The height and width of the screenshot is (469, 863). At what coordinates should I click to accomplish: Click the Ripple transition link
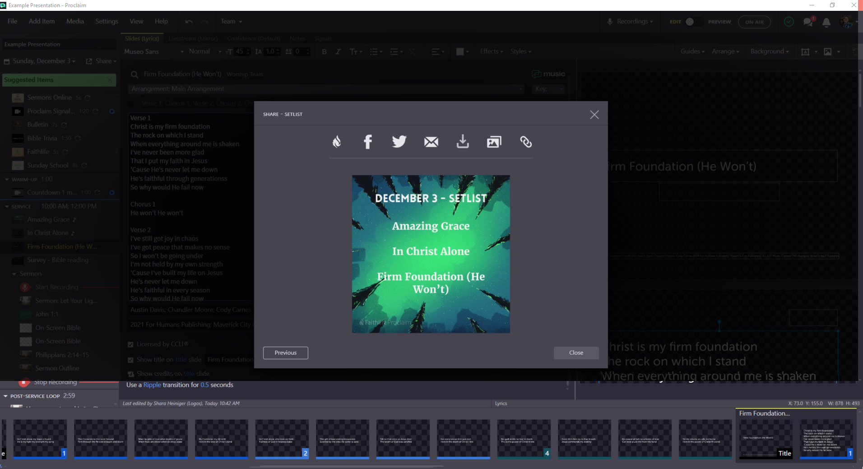[152, 385]
